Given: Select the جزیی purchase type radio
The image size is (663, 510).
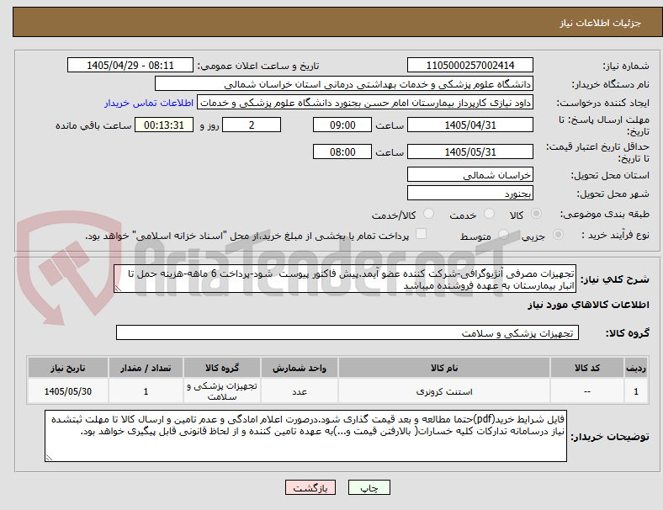Looking at the screenshot, I should tap(558, 234).
